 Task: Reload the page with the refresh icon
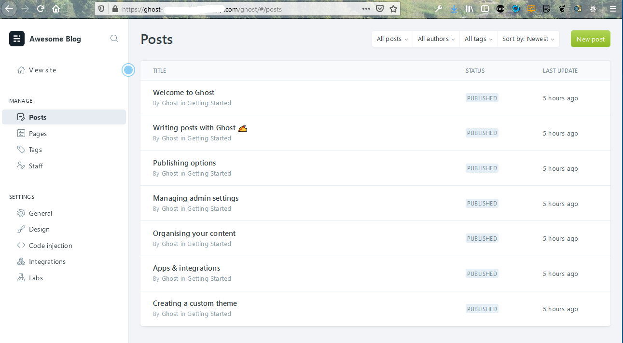pyautogui.click(x=41, y=9)
